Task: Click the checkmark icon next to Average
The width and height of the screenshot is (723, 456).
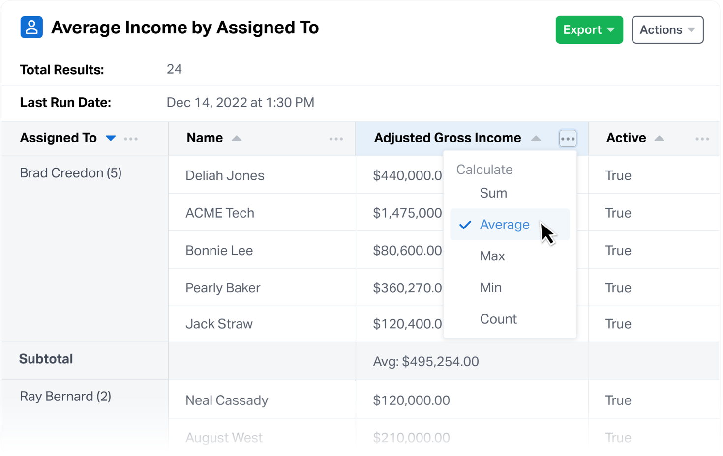Action: [464, 225]
